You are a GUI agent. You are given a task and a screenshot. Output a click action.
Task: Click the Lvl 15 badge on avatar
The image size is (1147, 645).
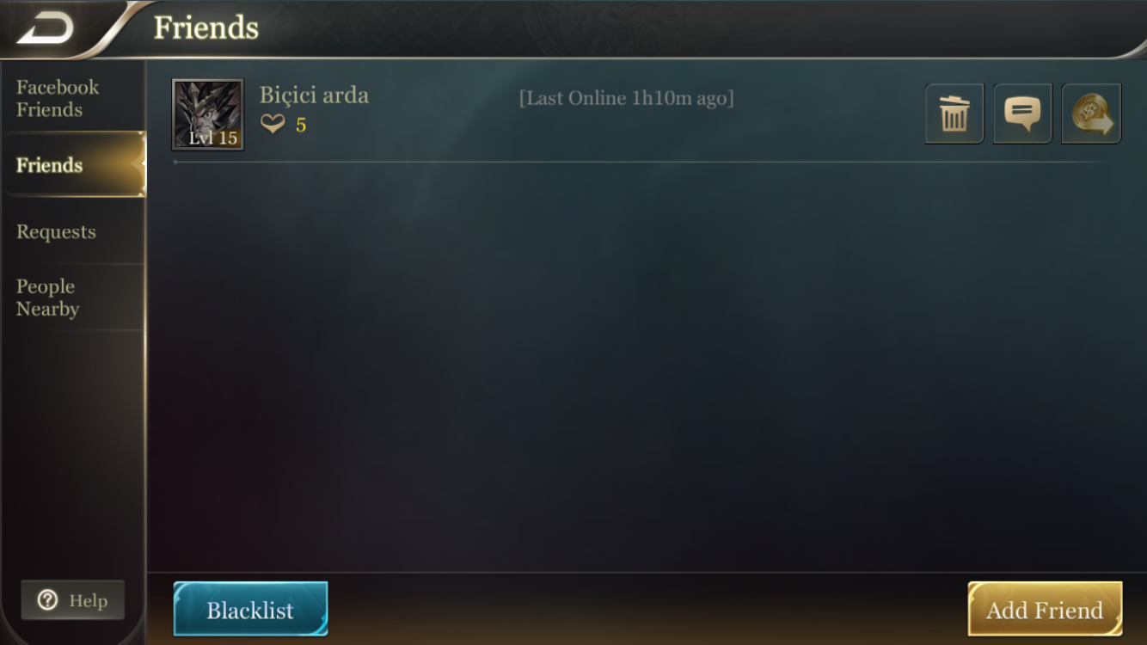click(213, 138)
